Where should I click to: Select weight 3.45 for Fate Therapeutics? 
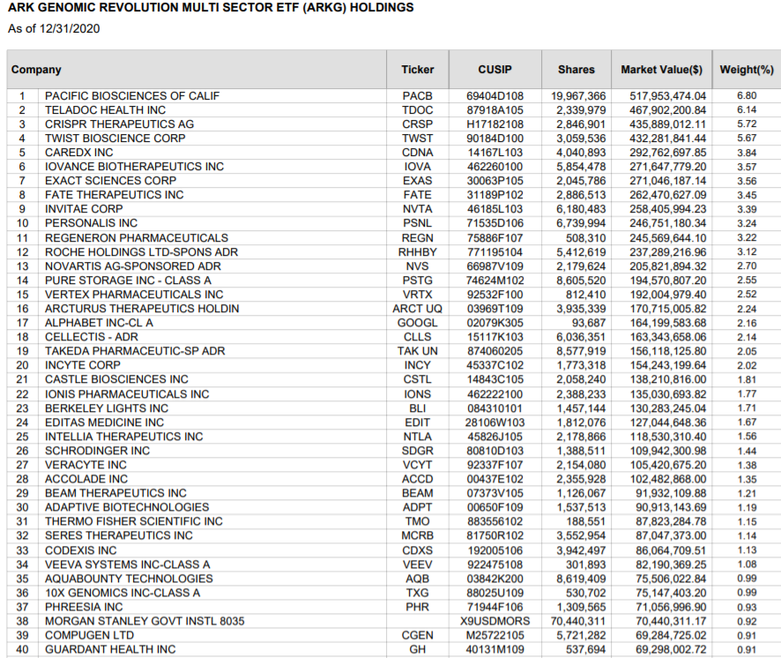(748, 196)
